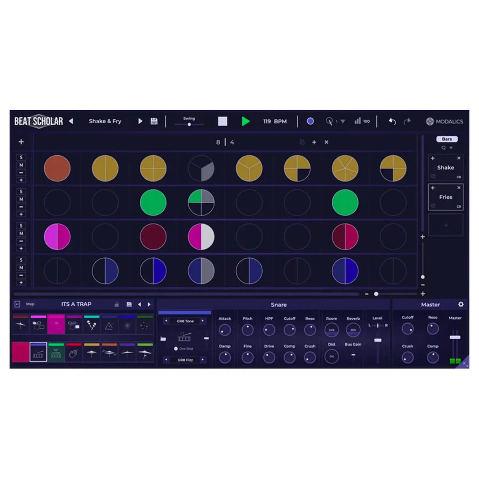The image size is (479, 479).
Task: Browse samples with the folder icon
Action: coord(163,339)
